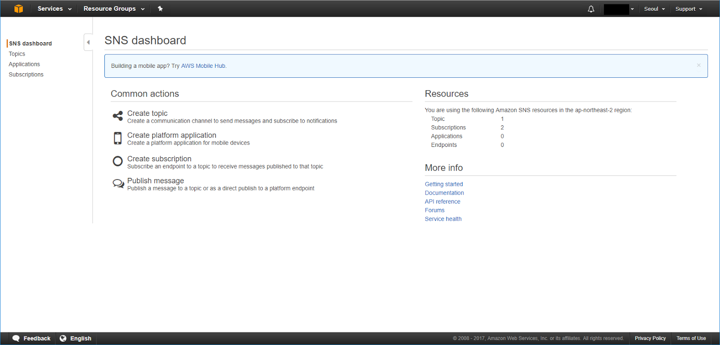
Task: Click the Subscriptions count value 2
Action: coord(502,128)
